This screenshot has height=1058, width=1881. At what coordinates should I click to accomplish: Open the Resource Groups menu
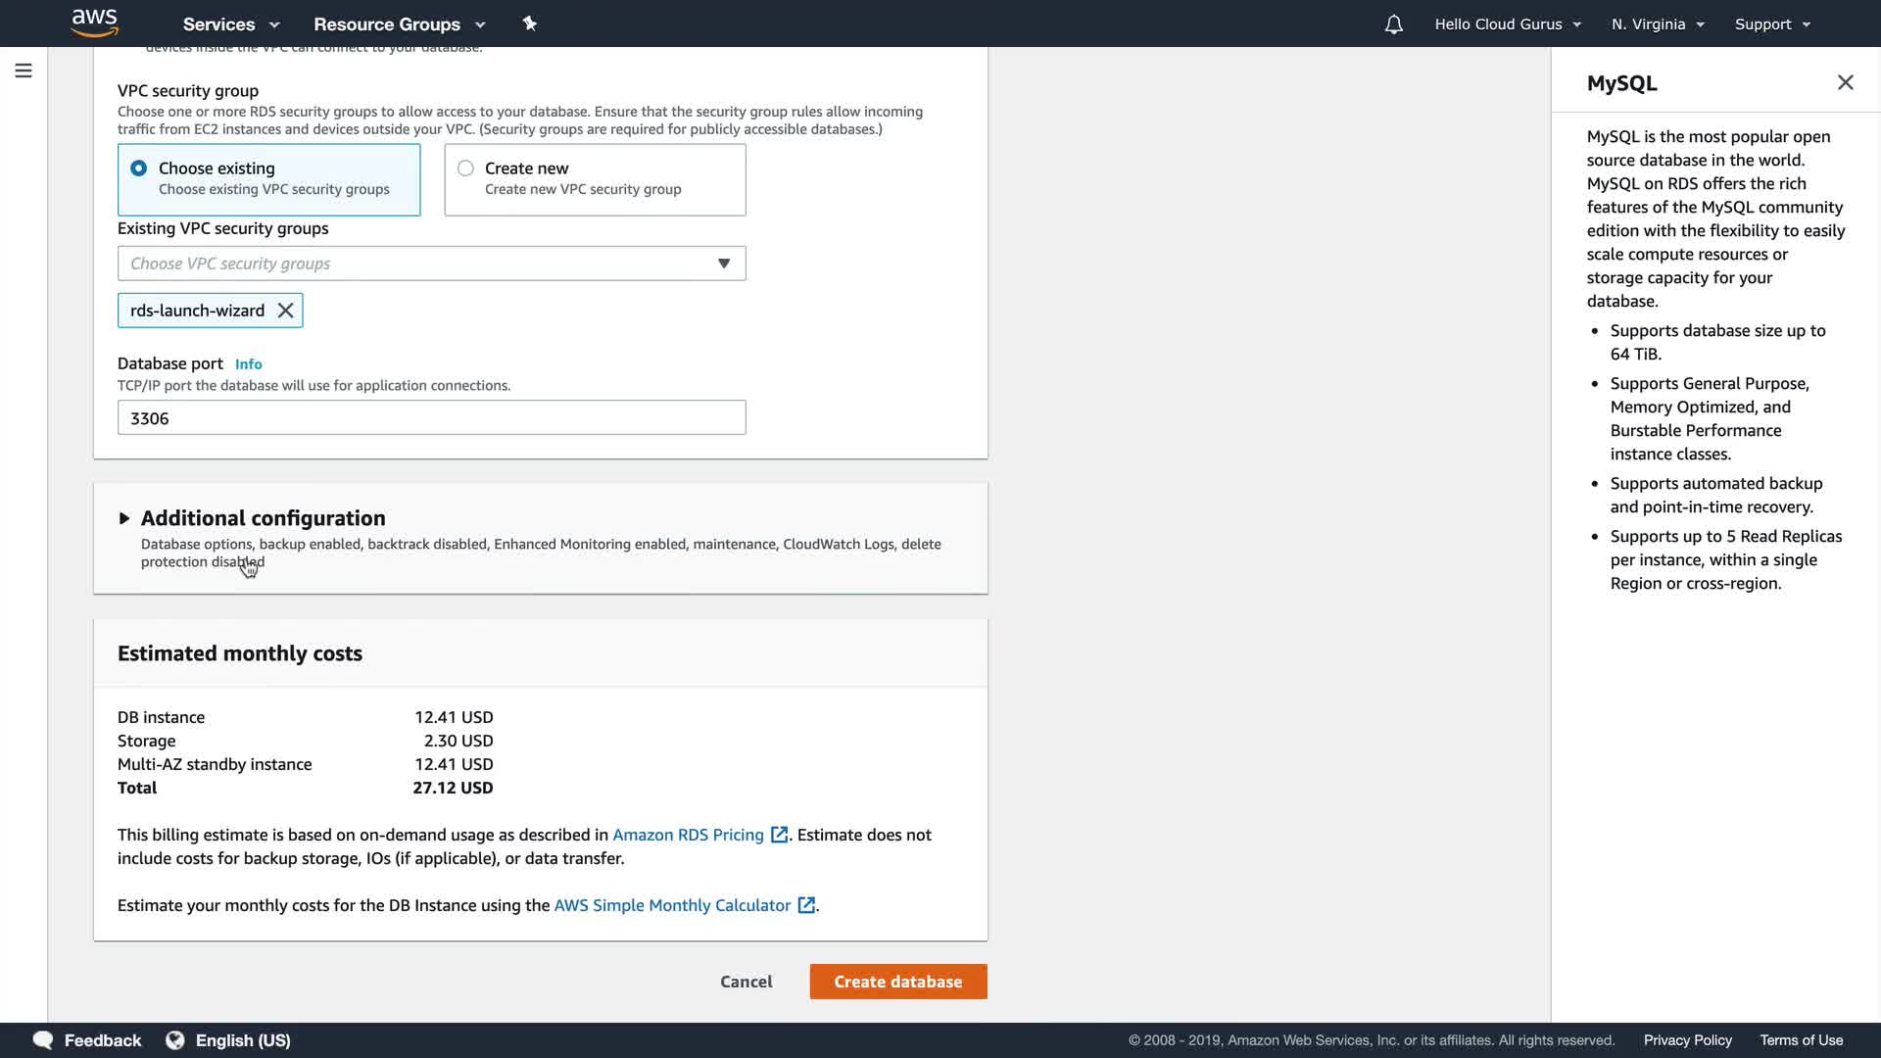[399, 24]
